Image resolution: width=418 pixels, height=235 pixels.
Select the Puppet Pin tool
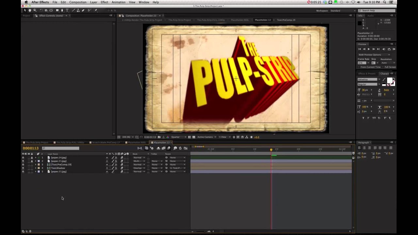(96, 10)
